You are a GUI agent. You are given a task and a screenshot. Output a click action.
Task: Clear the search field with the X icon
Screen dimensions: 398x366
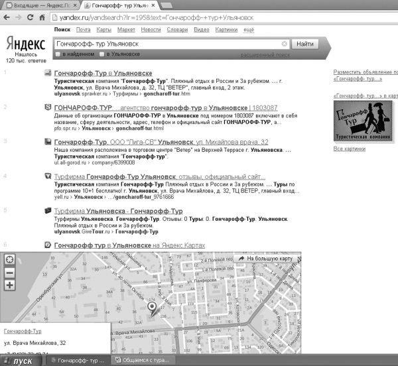[x=285, y=44]
